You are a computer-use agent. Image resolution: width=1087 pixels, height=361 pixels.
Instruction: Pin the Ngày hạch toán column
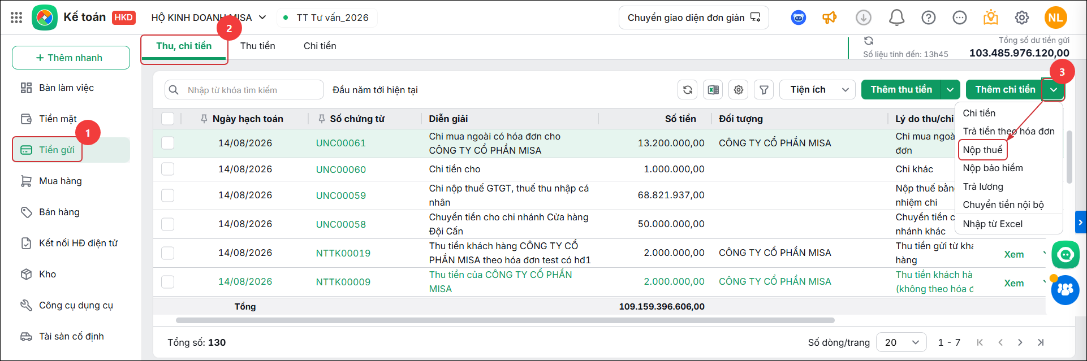[204, 119]
